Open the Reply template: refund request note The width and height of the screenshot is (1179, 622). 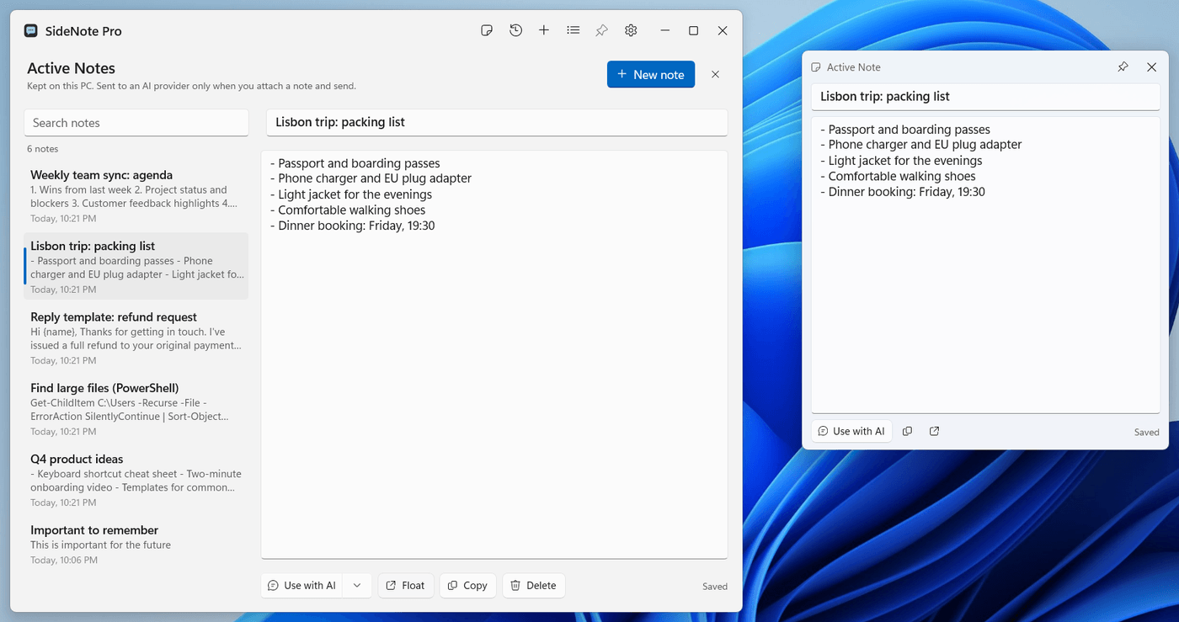136,338
